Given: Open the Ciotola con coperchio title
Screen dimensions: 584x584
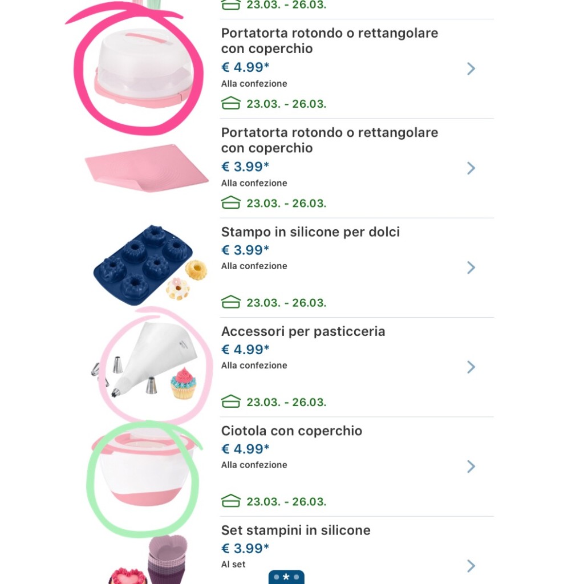Looking at the screenshot, I should click(291, 431).
